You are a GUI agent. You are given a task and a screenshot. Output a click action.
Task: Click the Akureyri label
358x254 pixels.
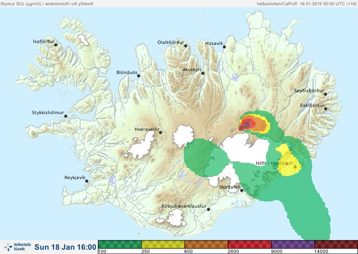point(192,70)
